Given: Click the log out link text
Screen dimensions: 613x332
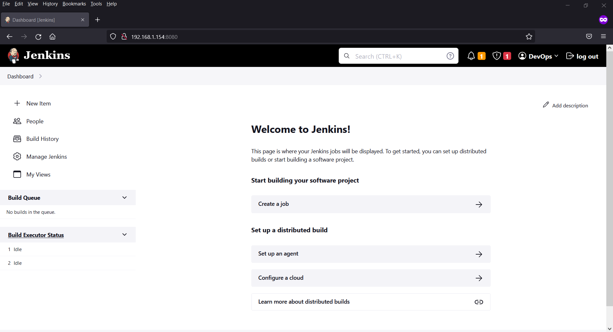Looking at the screenshot, I should tap(587, 56).
